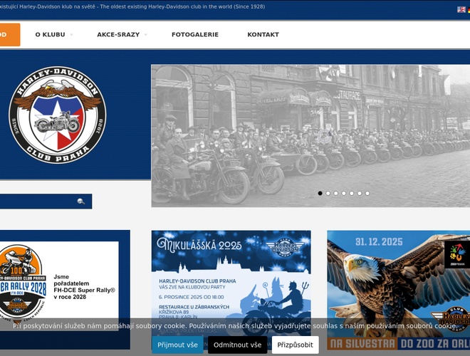Expand the O KLUBU dropdown menu
470x356 pixels.
pos(53,34)
